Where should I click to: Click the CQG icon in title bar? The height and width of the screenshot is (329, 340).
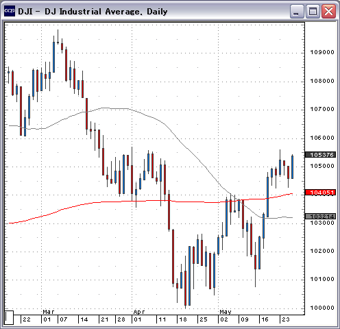[10, 11]
